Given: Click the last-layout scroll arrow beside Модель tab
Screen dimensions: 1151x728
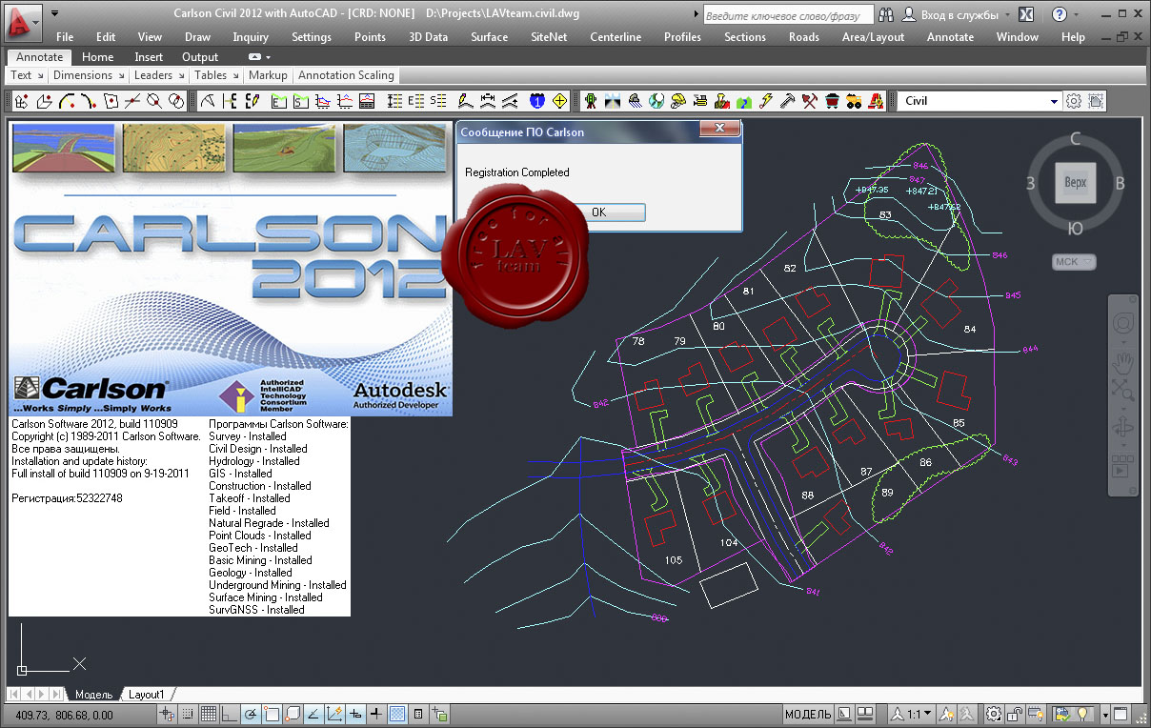Looking at the screenshot, I should coord(57,695).
